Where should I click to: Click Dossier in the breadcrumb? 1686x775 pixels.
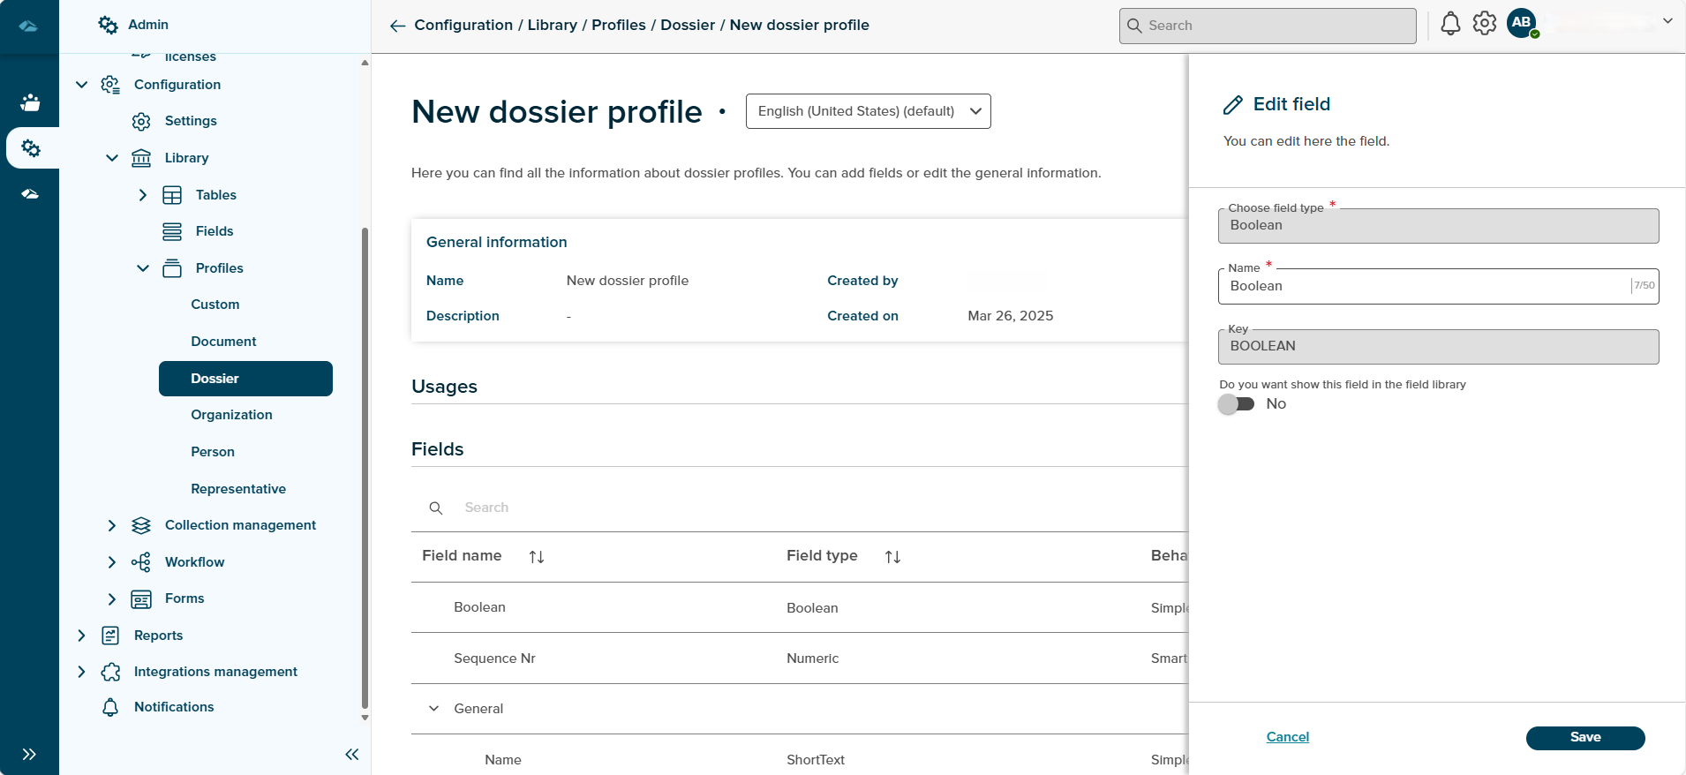tap(688, 25)
